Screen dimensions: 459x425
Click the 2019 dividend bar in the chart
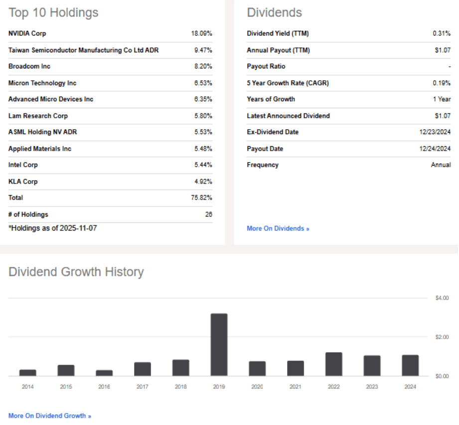pos(219,345)
